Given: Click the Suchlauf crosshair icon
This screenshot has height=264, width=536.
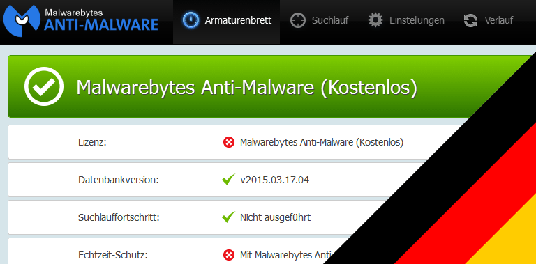Looking at the screenshot, I should click(298, 20).
